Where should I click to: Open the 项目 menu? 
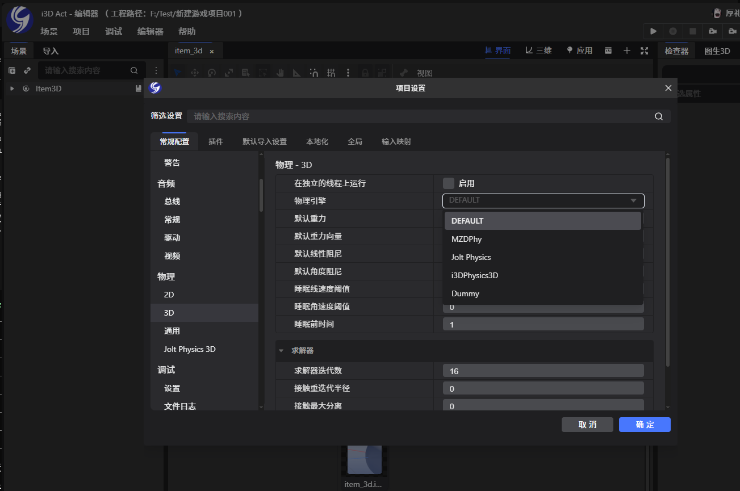(x=82, y=32)
